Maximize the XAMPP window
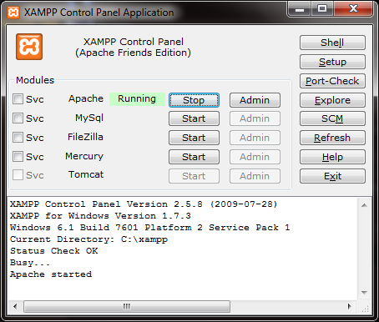Viewport: 379px width, 322px height. click(322, 9)
